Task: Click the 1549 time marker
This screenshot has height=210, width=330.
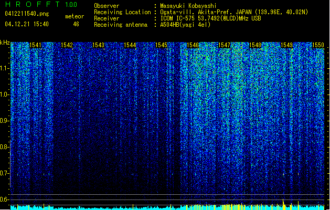Action: [286, 45]
